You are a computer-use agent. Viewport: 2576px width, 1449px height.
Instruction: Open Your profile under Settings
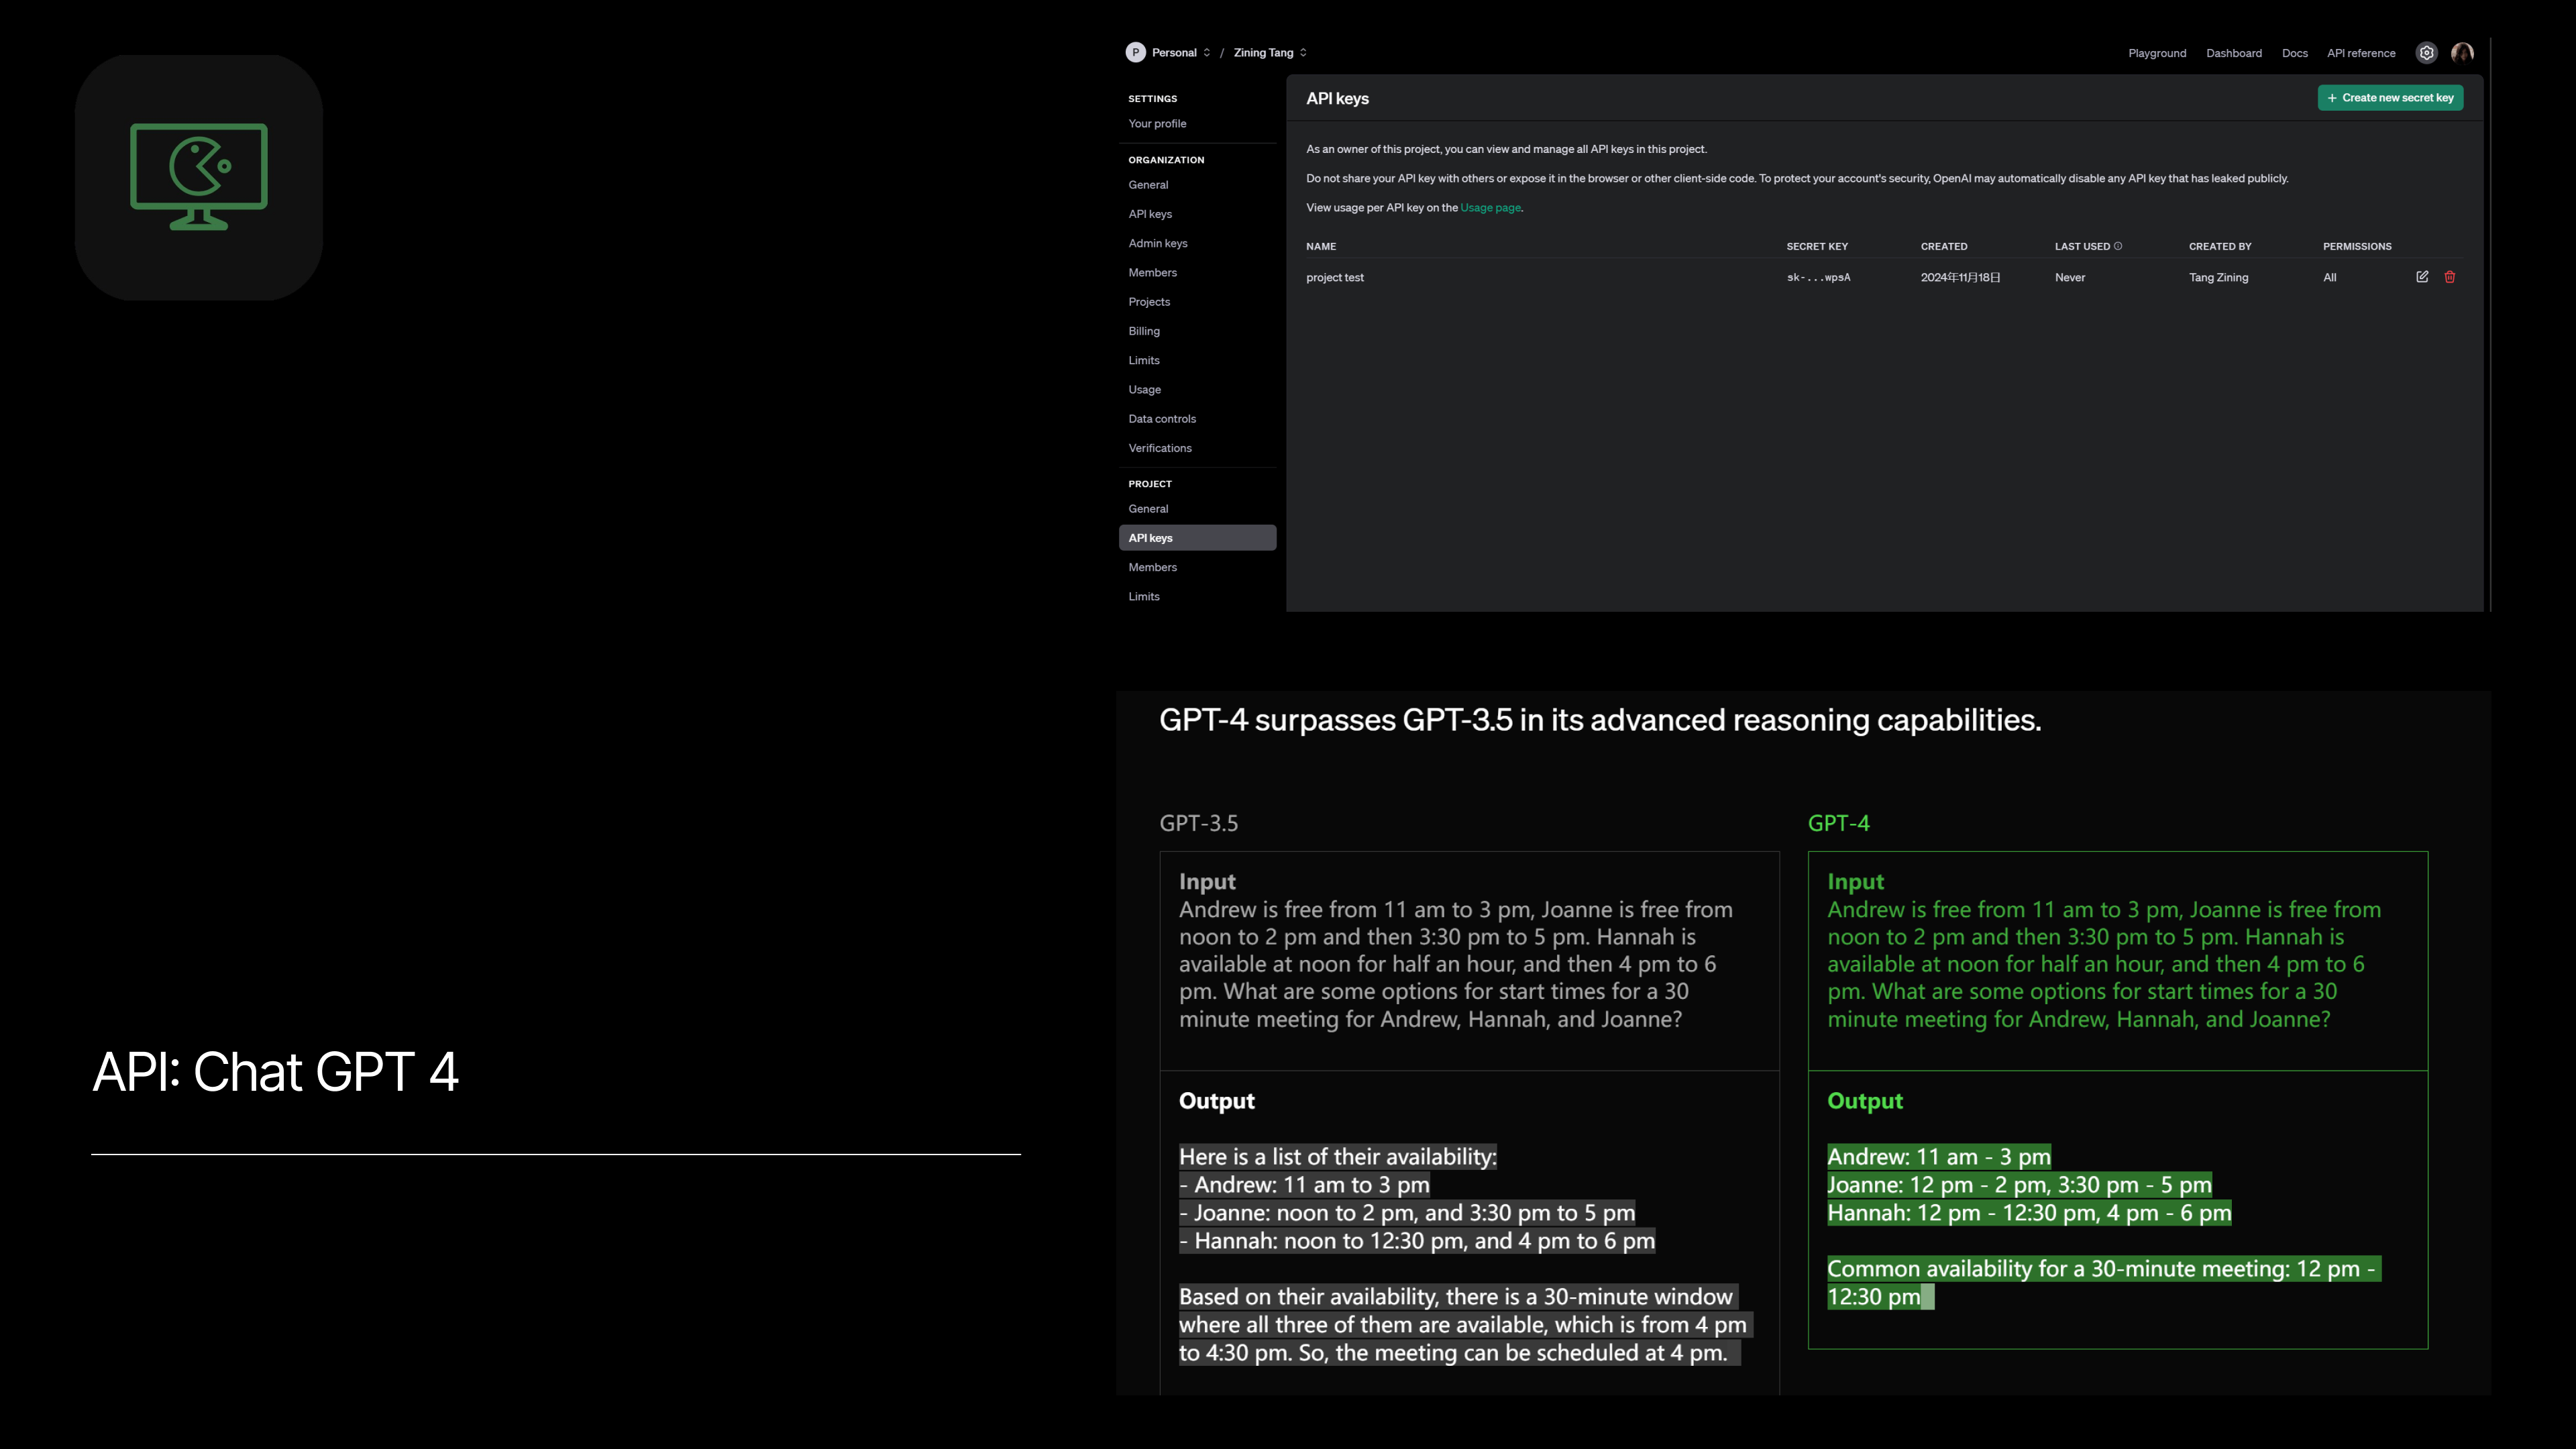(x=1157, y=124)
